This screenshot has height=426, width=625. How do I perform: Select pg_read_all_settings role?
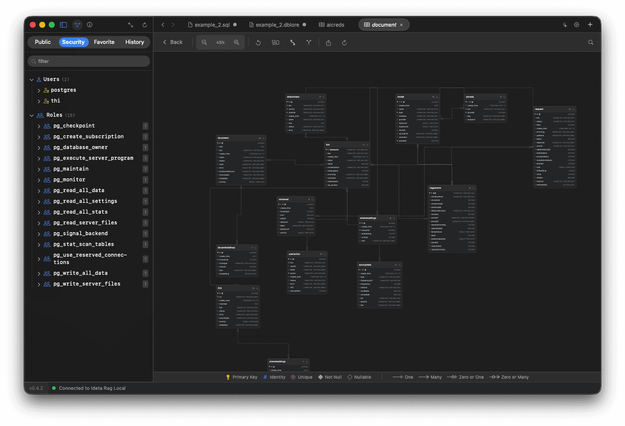(x=85, y=201)
